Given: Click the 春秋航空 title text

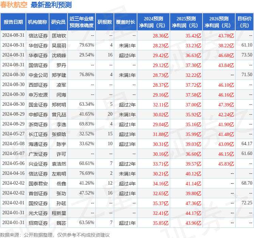Looking at the screenshot, I should point(14,5).
